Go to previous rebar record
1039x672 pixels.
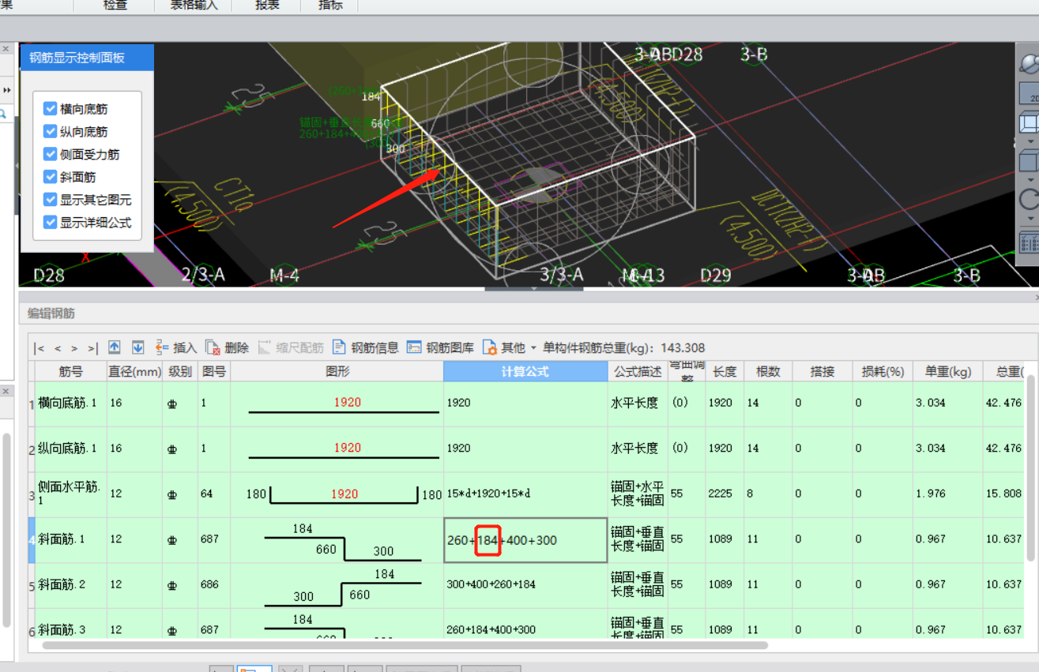click(58, 348)
